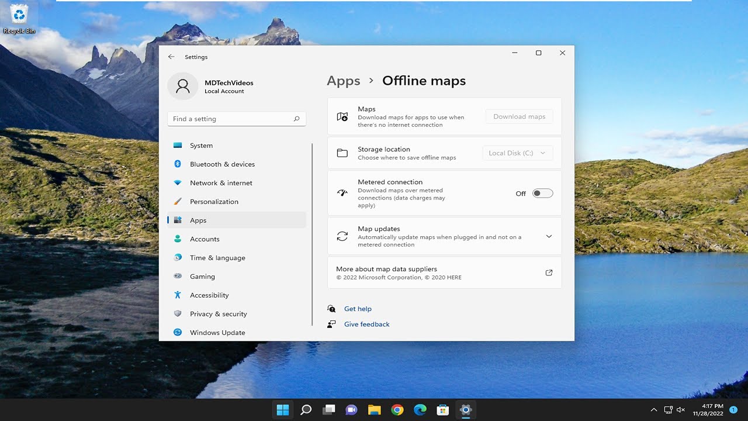Select Personalization in the sidebar

(x=237, y=202)
